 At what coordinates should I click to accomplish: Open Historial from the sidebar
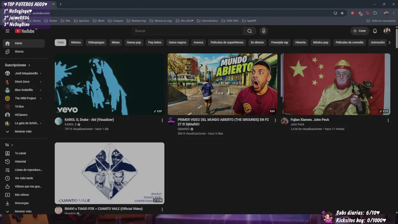24,161
